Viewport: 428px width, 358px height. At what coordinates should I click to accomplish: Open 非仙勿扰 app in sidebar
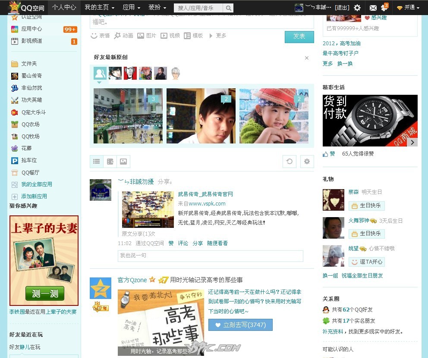tap(27, 88)
